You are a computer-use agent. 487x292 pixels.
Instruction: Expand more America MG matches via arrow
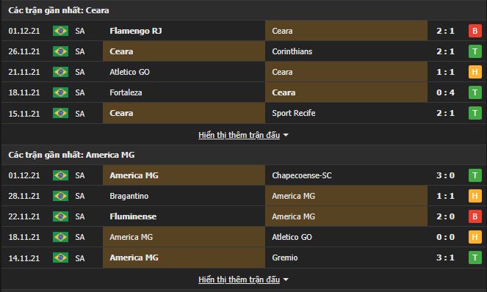[286, 280]
